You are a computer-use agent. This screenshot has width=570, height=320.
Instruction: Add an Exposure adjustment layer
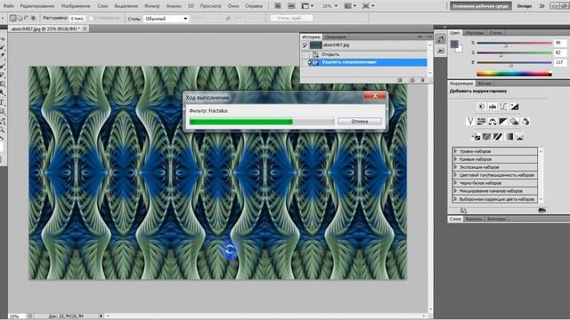point(514,107)
